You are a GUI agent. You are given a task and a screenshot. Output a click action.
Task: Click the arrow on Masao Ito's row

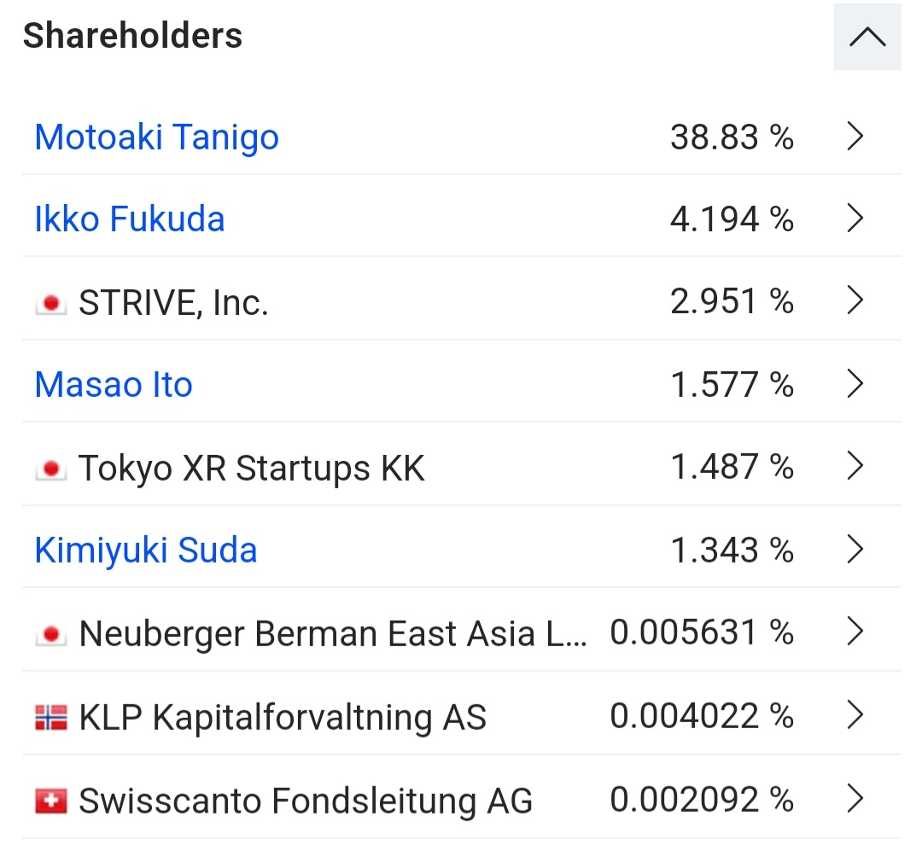(855, 384)
